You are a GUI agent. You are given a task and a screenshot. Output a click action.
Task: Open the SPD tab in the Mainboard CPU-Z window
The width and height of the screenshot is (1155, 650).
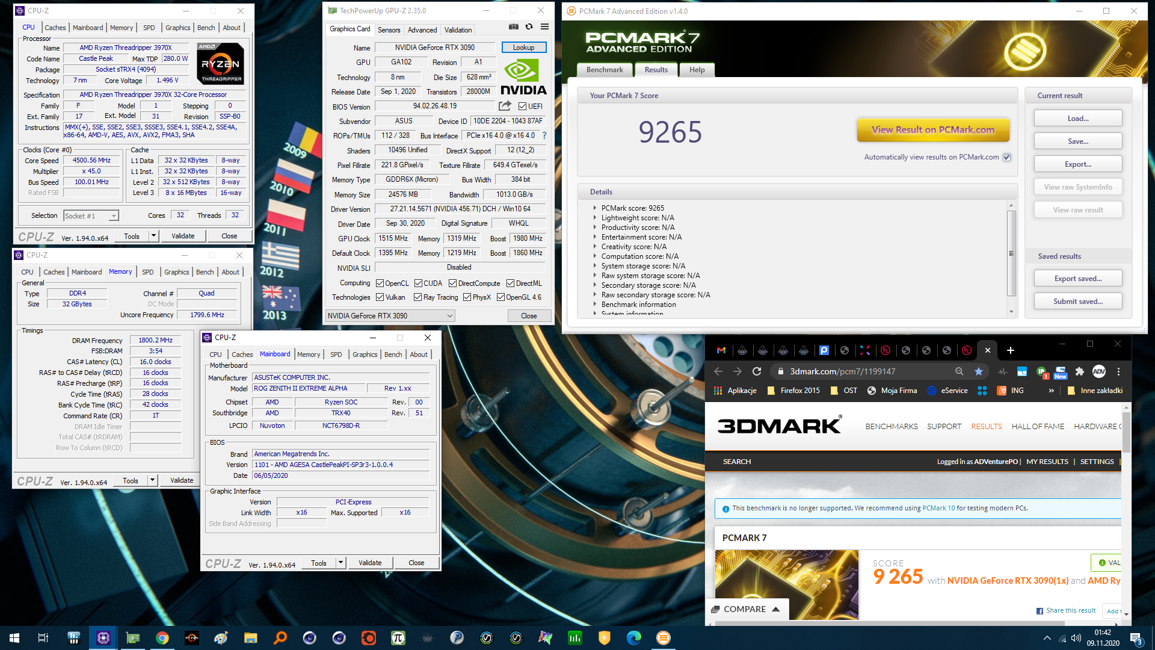(x=336, y=354)
